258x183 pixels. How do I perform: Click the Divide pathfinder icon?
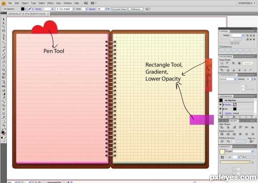[222, 70]
